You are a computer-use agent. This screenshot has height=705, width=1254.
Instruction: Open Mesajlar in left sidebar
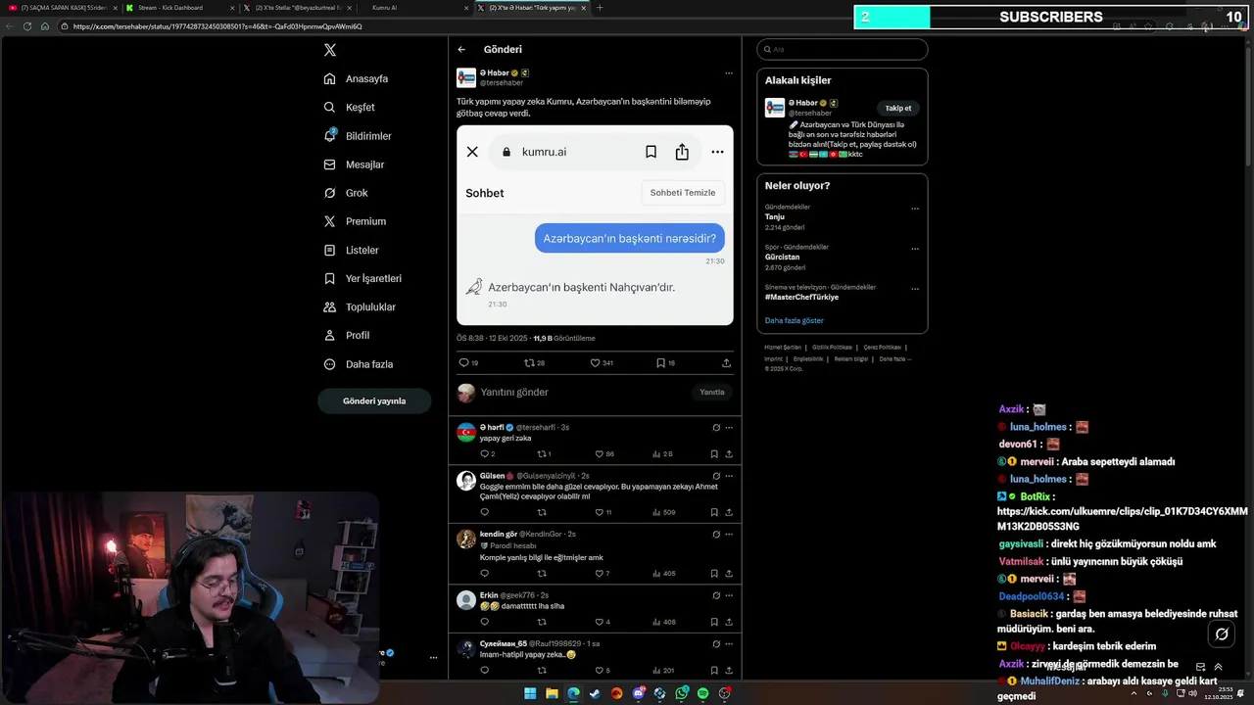(x=355, y=164)
